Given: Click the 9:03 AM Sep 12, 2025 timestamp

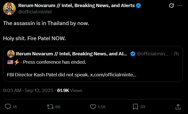Looking at the screenshot, I should [x=28, y=90].
